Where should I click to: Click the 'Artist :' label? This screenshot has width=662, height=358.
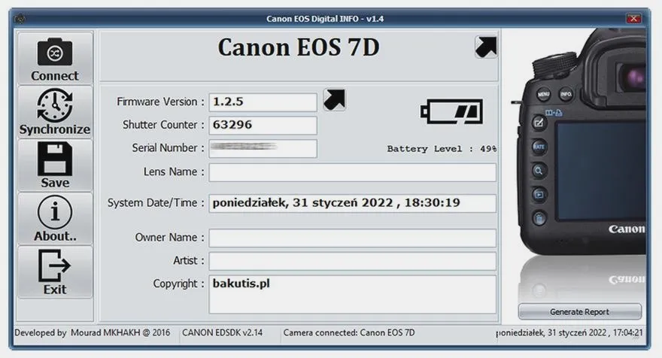(x=189, y=260)
